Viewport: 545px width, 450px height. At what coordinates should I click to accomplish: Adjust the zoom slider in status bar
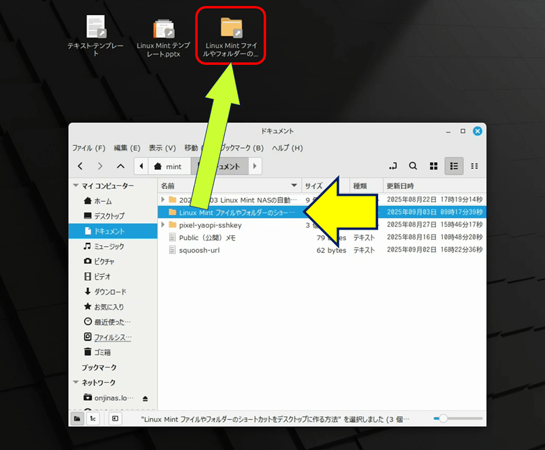pyautogui.click(x=458, y=419)
